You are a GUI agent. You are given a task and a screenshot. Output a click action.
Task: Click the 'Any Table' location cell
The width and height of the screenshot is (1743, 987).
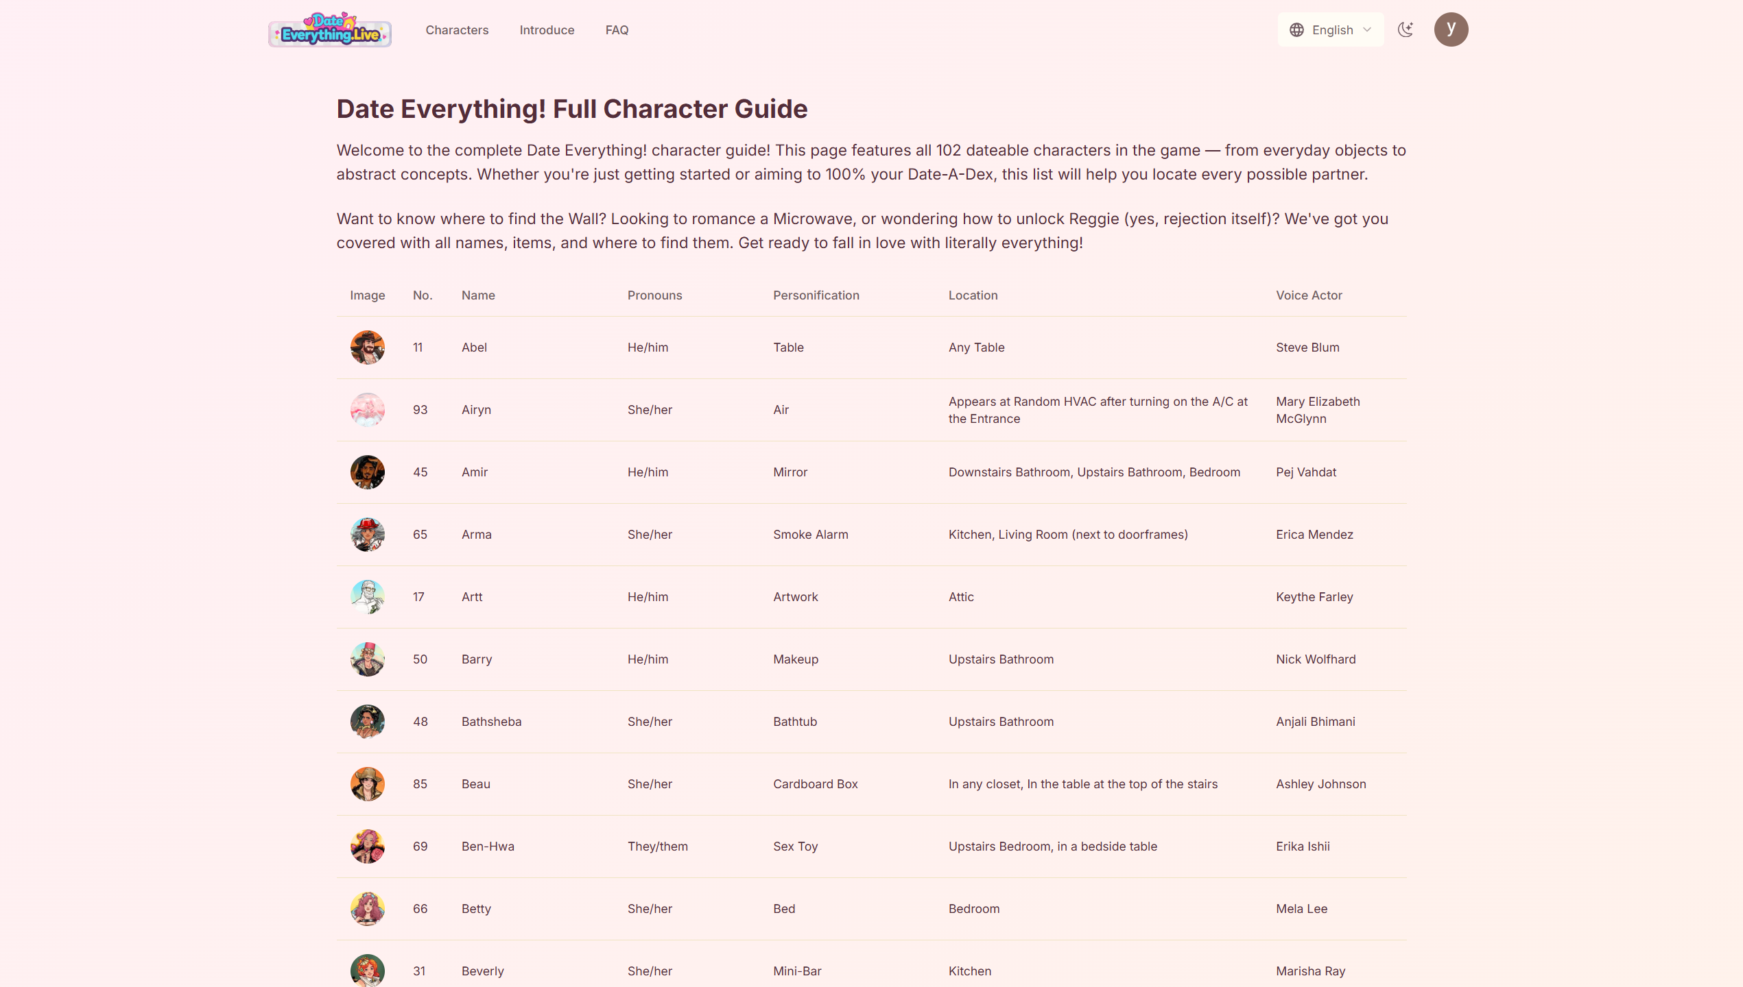976,348
